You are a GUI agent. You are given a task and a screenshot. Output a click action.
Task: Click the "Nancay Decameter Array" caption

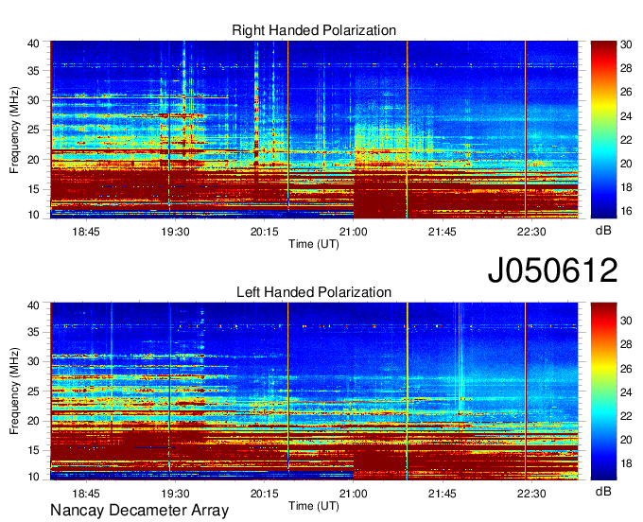point(139,510)
